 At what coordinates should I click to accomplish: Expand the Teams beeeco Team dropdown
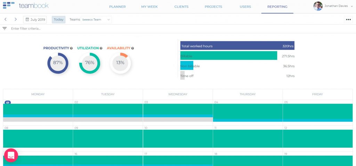coord(97,20)
